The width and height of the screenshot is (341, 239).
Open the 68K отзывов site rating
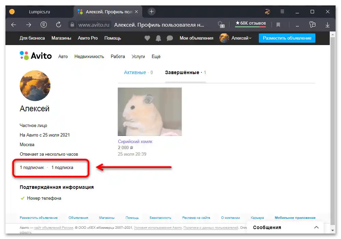click(x=251, y=23)
